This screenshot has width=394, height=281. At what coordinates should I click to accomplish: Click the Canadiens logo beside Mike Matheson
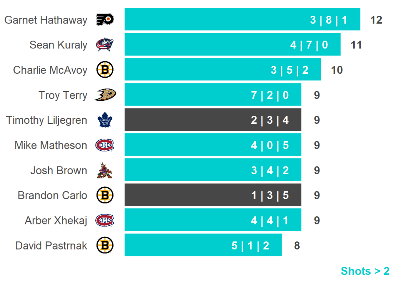[105, 145]
